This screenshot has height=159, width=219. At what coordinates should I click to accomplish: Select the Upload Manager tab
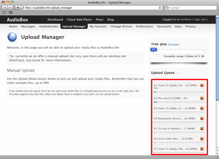tap(74, 26)
